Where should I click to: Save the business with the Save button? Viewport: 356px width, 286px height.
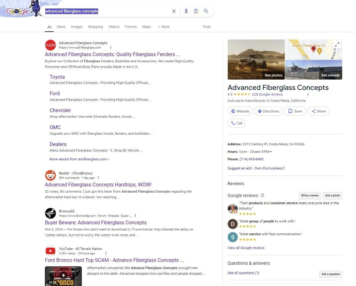tap(295, 111)
